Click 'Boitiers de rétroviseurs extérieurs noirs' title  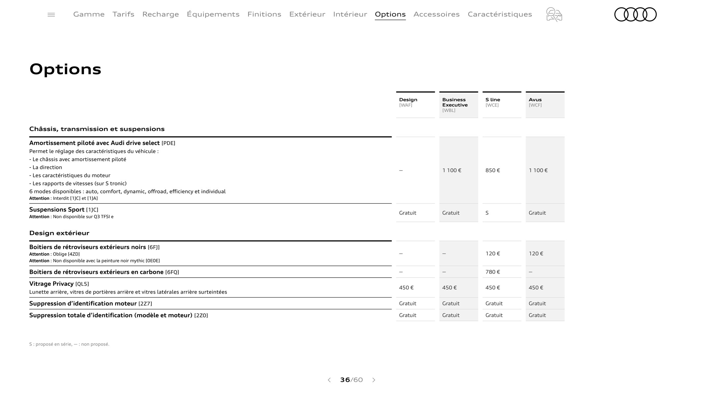(88, 247)
